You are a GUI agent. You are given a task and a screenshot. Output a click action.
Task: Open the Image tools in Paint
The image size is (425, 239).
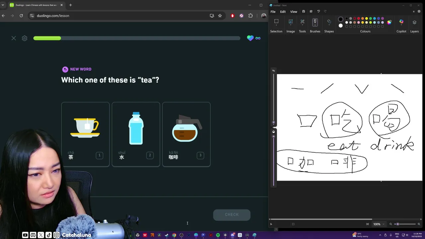click(291, 22)
